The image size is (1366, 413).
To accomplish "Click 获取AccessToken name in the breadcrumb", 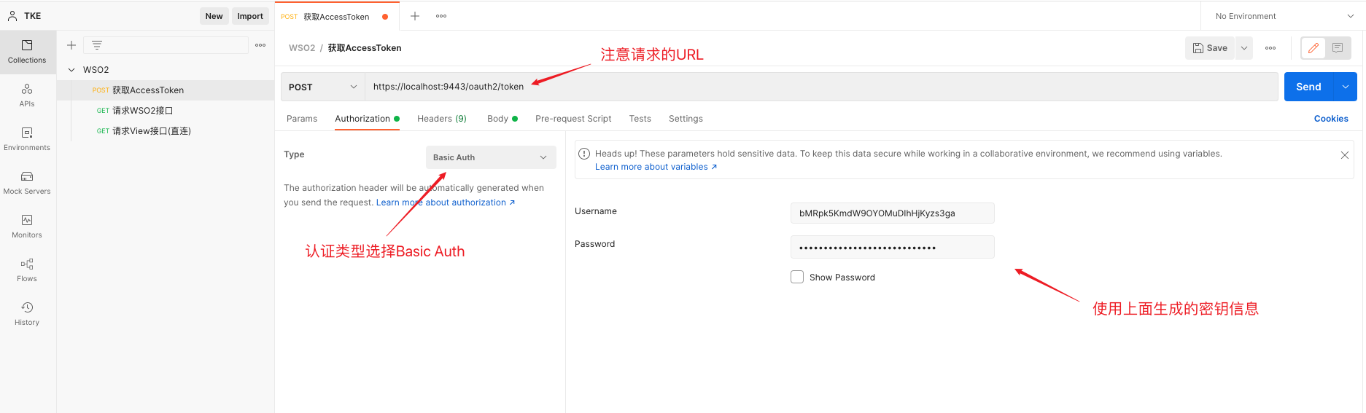I will pyautogui.click(x=365, y=48).
